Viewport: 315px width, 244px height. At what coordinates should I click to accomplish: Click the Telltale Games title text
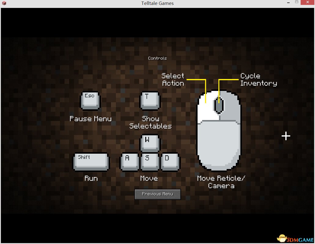pos(157,3)
